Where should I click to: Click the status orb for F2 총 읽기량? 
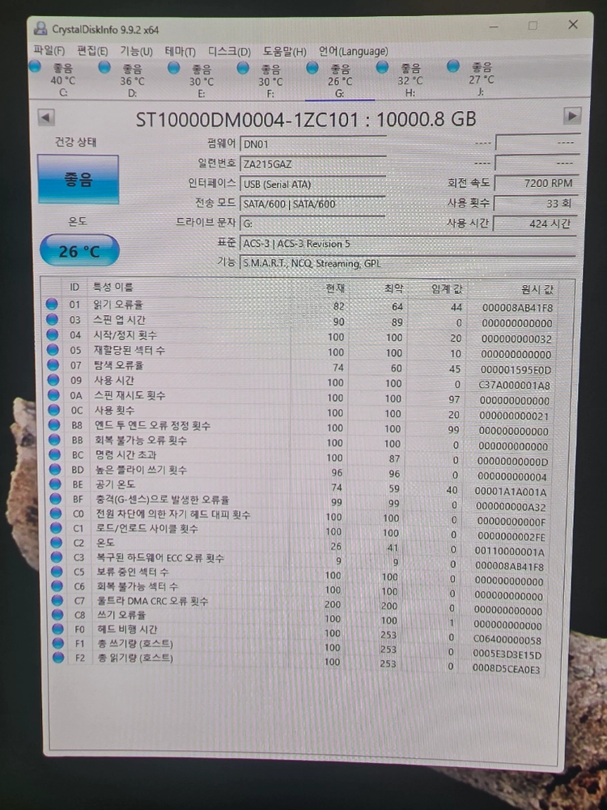(x=57, y=657)
